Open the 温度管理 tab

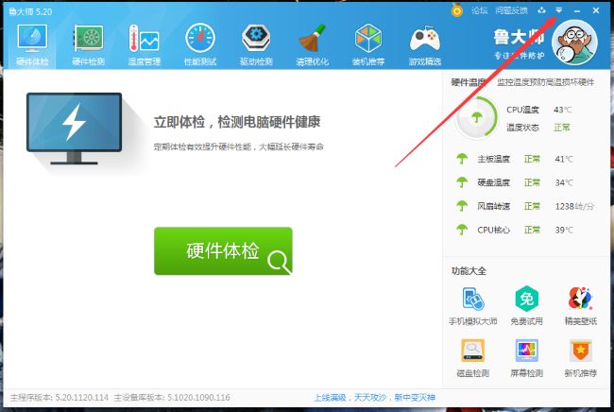145,44
